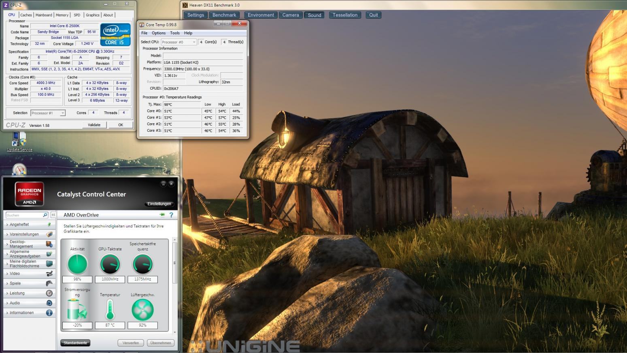Collapse the Catalyst sidebar with the double chevron

tap(53, 215)
